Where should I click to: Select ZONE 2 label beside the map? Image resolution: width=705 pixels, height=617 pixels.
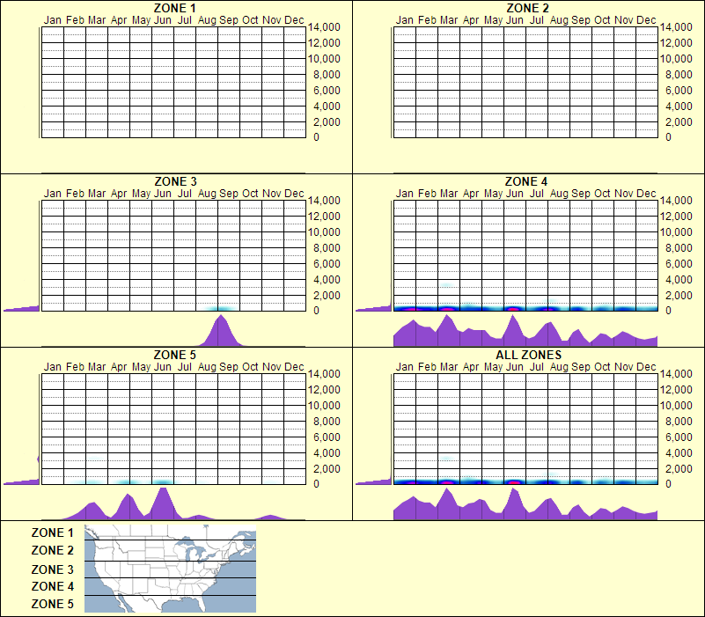click(52, 550)
